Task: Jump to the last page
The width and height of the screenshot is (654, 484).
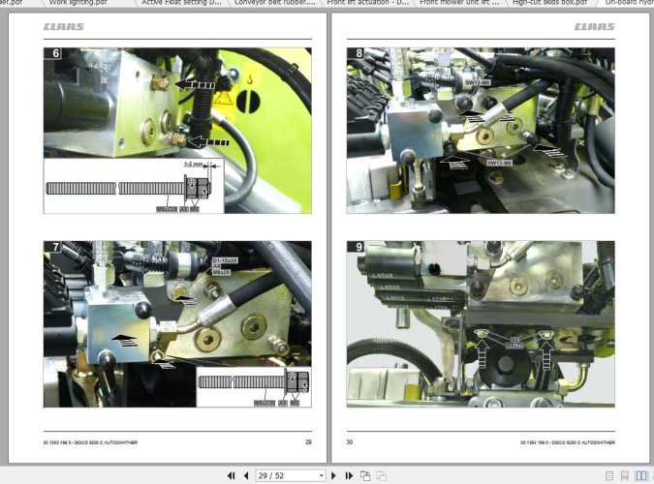Action: click(349, 475)
